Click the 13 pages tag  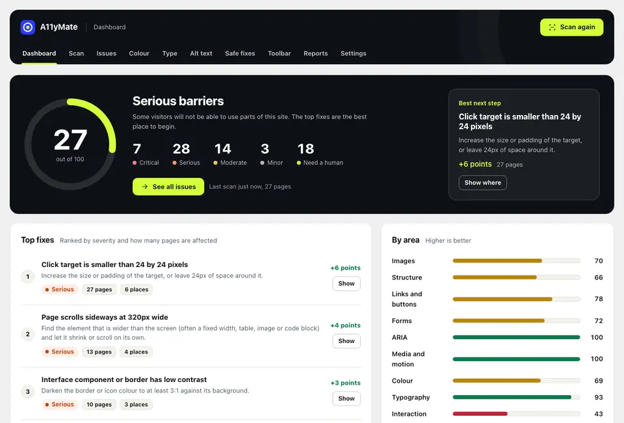coord(99,352)
